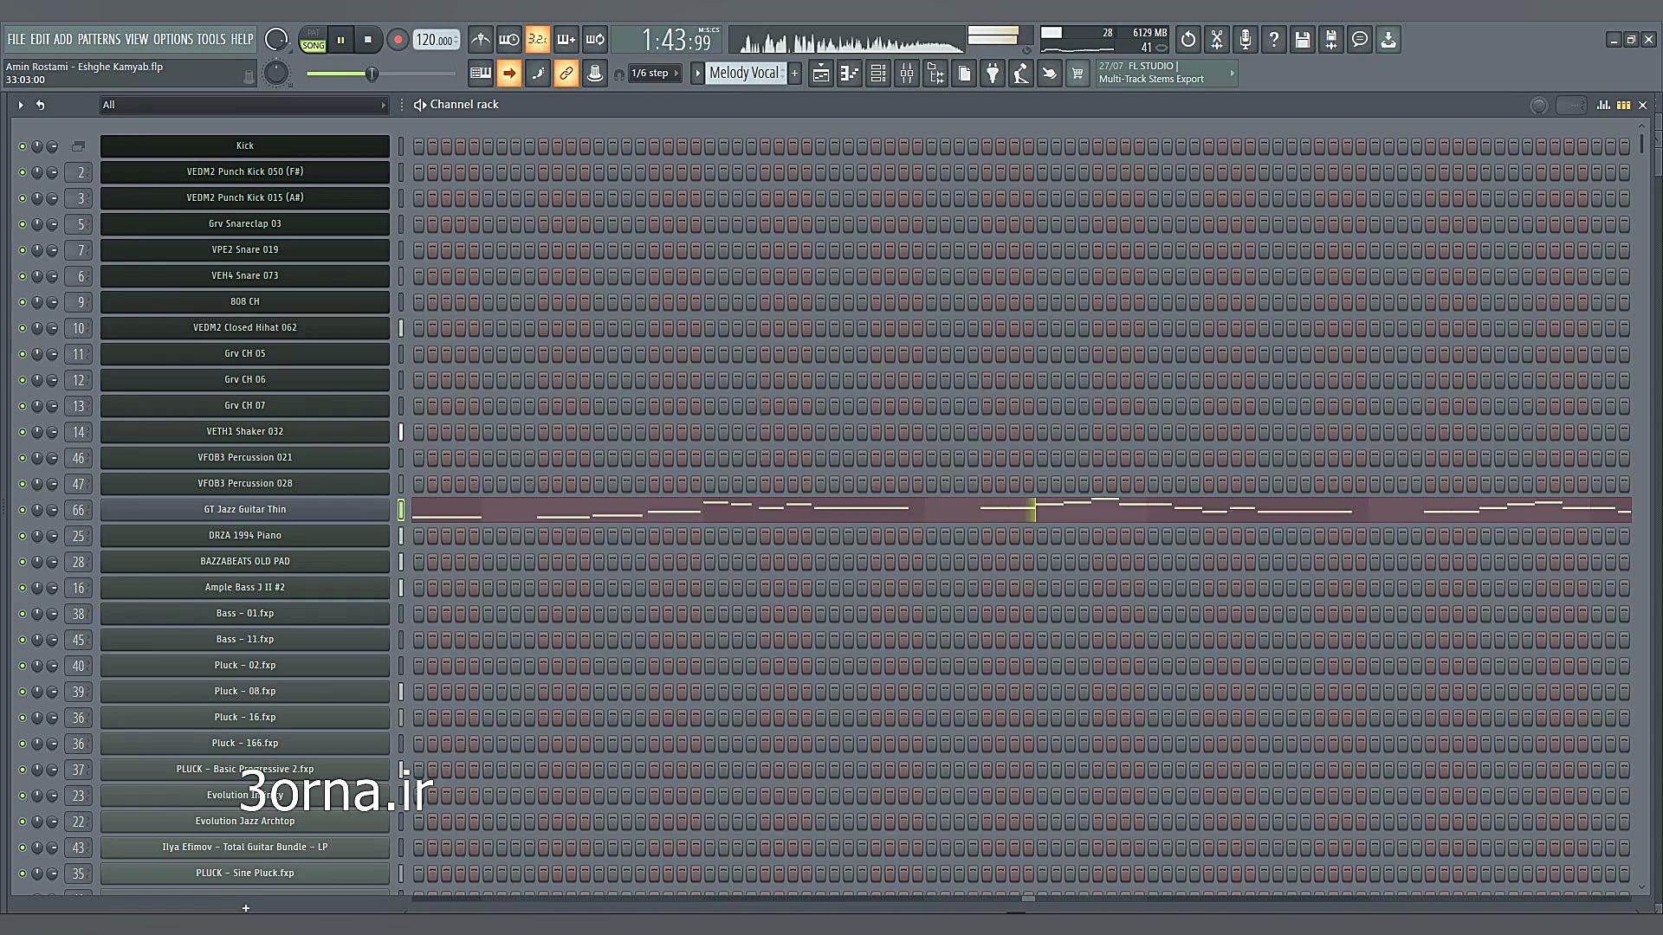This screenshot has height=935, width=1663.
Task: Adjust the master volume slider
Action: [x=371, y=74]
